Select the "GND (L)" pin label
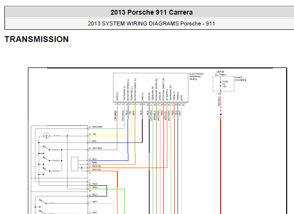The image size is (294, 214). [142, 96]
